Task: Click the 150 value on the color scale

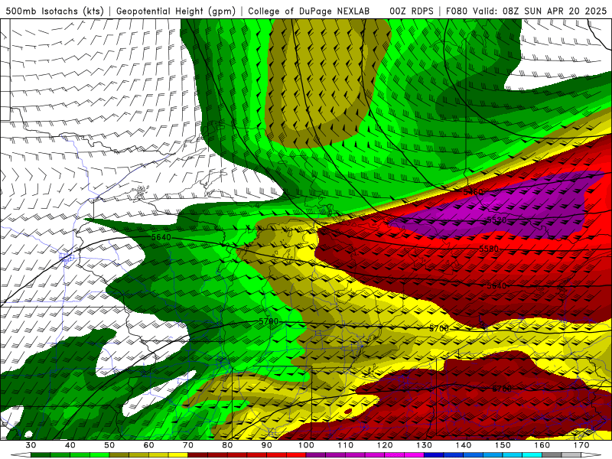Action: [503, 445]
